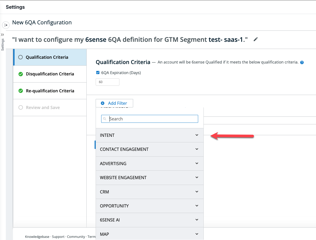Screen dimensions: 316x240
Task: Expand the MAP filter category
Action: click(150, 234)
